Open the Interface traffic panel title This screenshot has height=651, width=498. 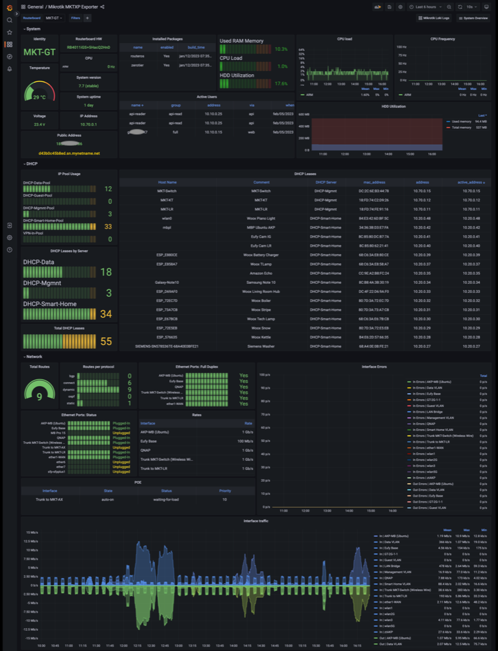(x=256, y=521)
